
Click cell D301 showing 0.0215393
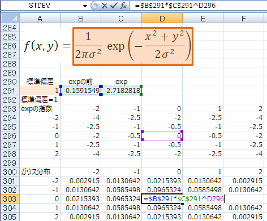point(162,181)
